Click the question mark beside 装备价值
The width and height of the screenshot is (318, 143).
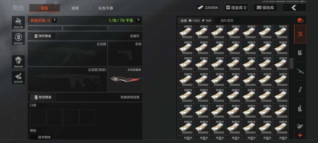click(x=54, y=21)
